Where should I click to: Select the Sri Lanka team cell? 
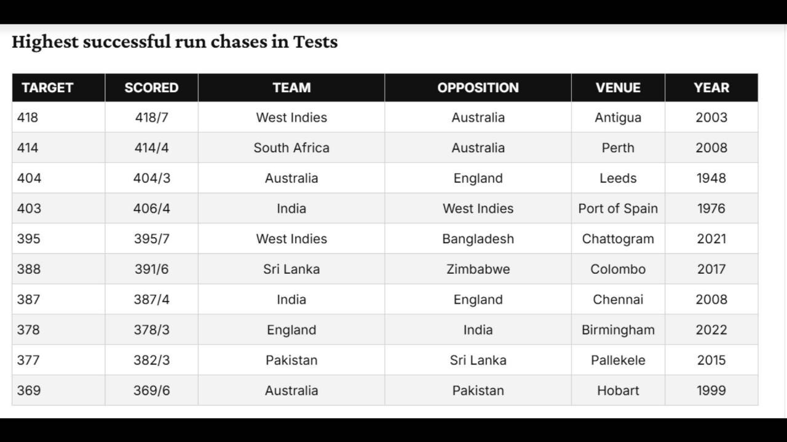click(x=291, y=269)
